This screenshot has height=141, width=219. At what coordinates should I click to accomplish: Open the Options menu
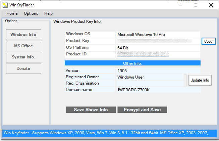pyautogui.click(x=31, y=13)
